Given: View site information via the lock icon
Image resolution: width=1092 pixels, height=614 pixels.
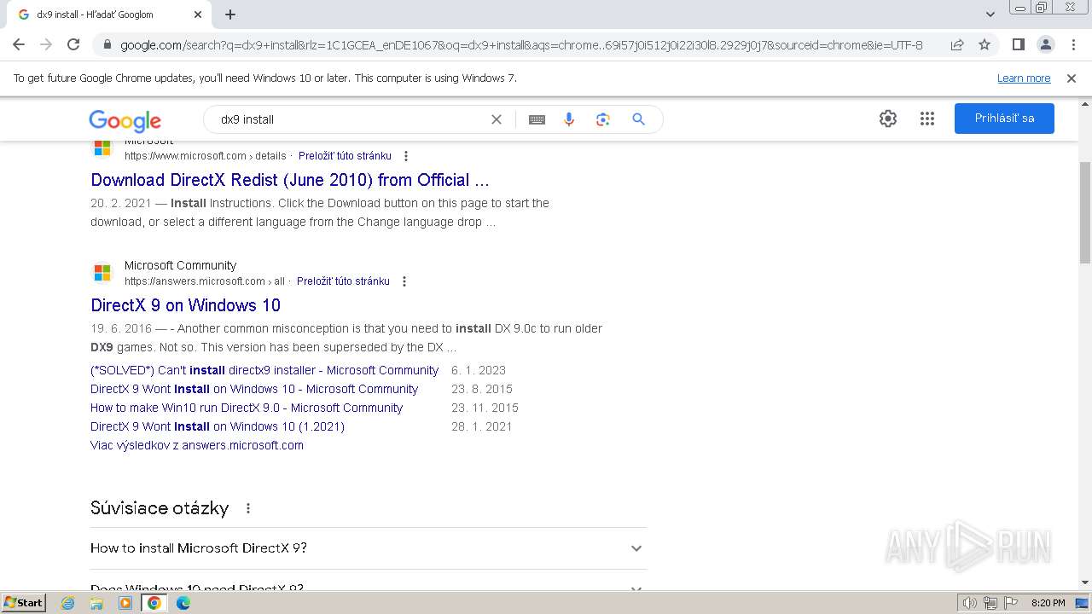Looking at the screenshot, I should click(107, 45).
